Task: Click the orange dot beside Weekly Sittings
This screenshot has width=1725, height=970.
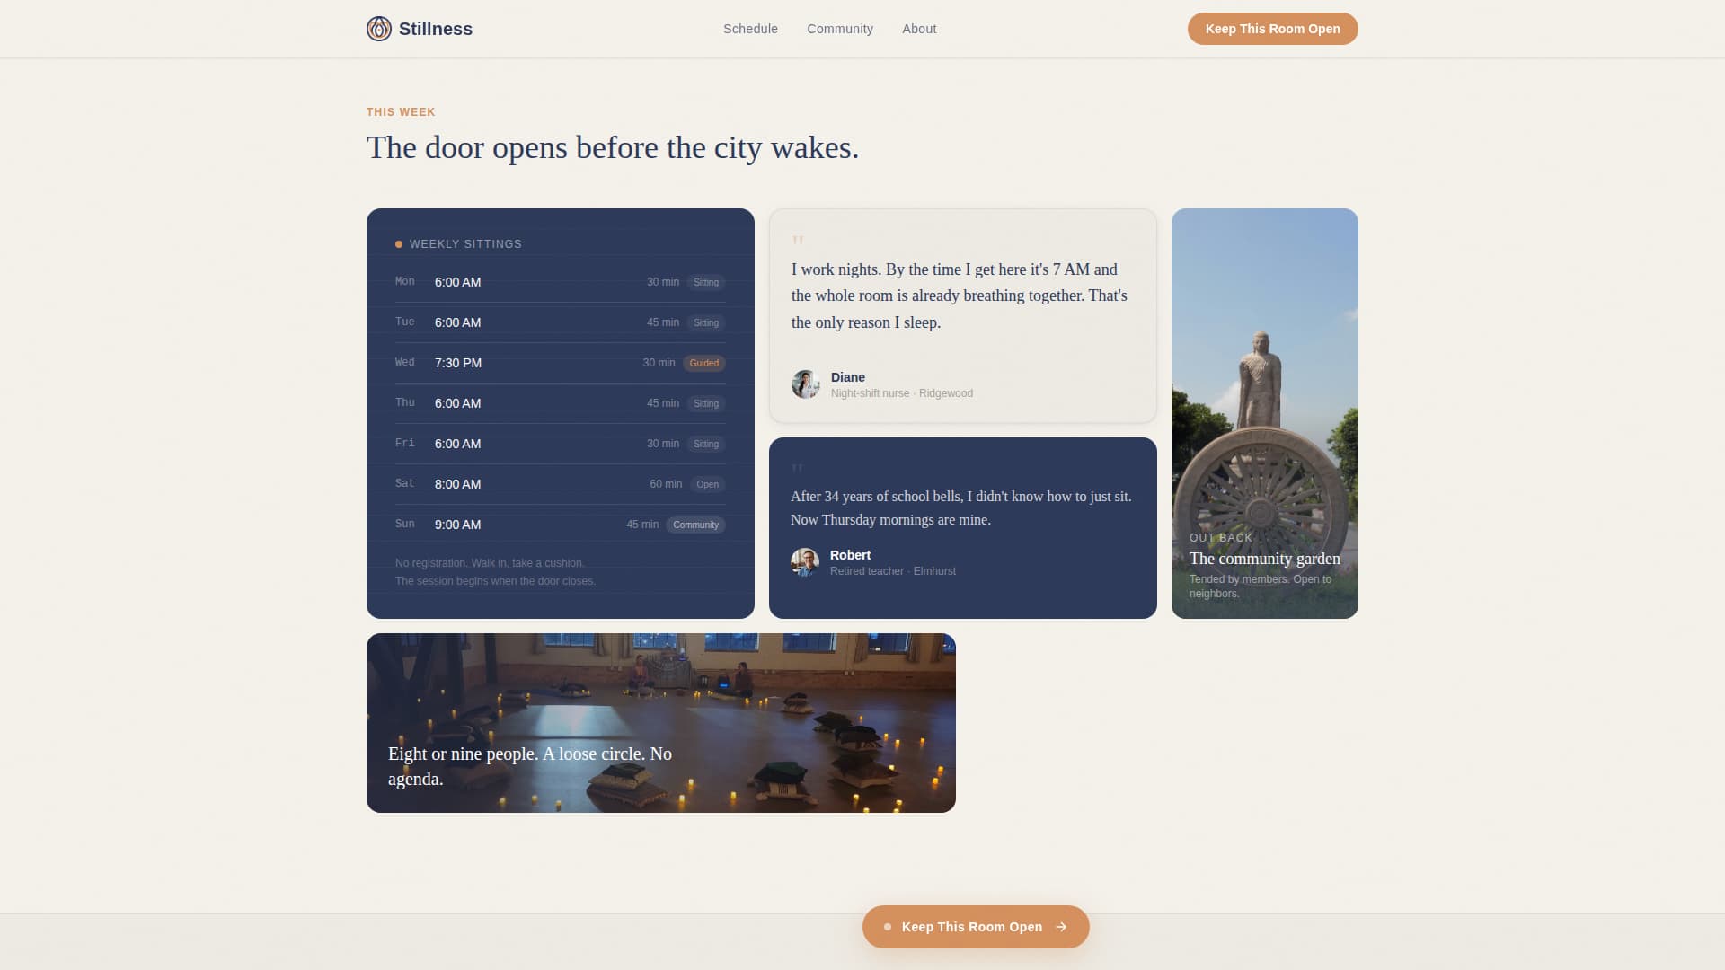Action: (x=398, y=242)
